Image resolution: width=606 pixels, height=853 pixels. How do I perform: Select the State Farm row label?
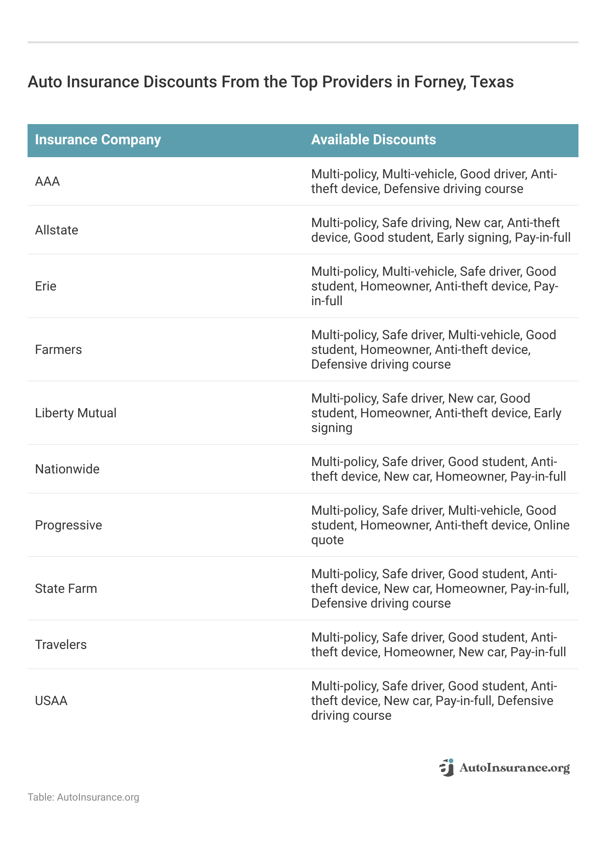[x=66, y=589]
